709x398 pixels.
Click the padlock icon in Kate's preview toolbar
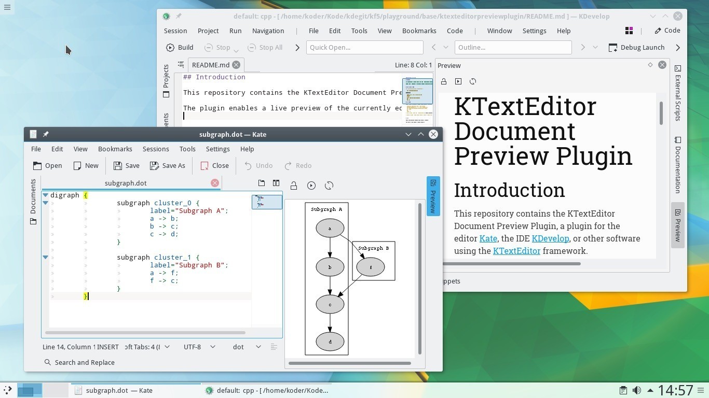[294, 185]
